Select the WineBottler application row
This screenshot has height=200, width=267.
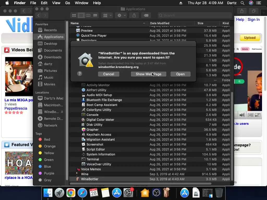click(150, 179)
